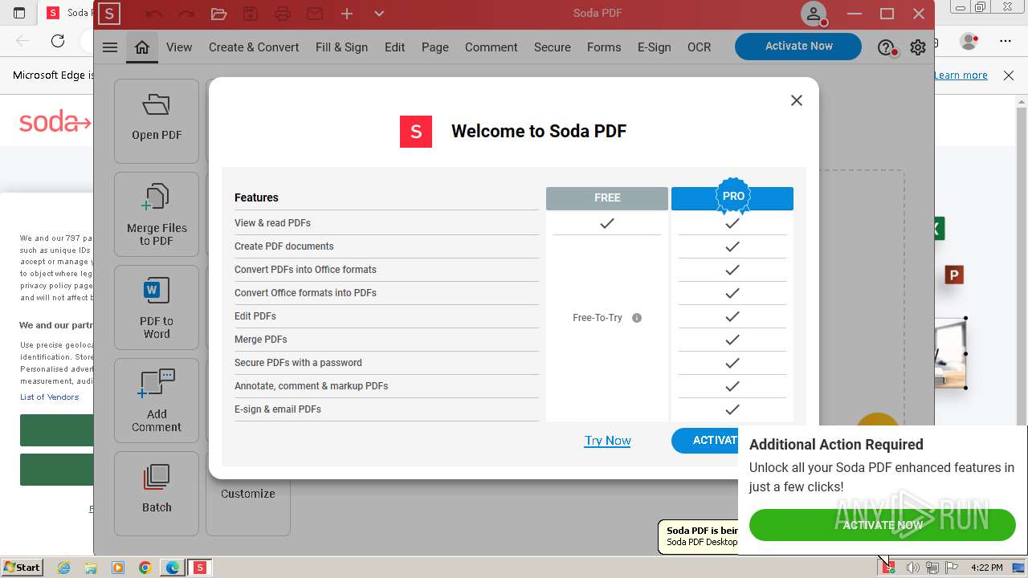1028x578 pixels.
Task: Open the Settings gear in Soda PDF
Action: pos(918,47)
